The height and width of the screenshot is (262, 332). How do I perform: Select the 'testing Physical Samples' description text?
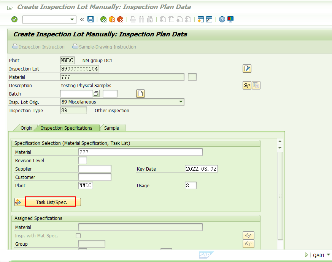coord(86,86)
